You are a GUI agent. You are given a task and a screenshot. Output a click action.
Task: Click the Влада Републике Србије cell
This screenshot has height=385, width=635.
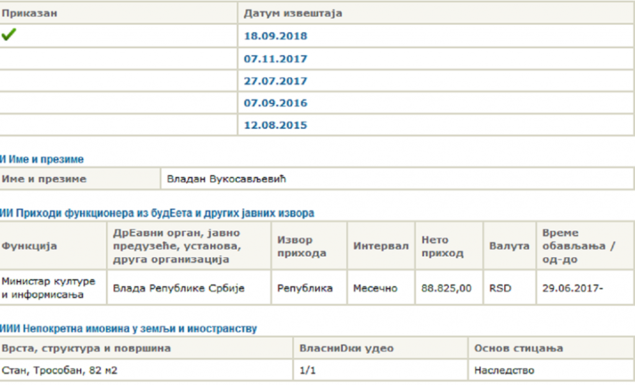tap(179, 288)
